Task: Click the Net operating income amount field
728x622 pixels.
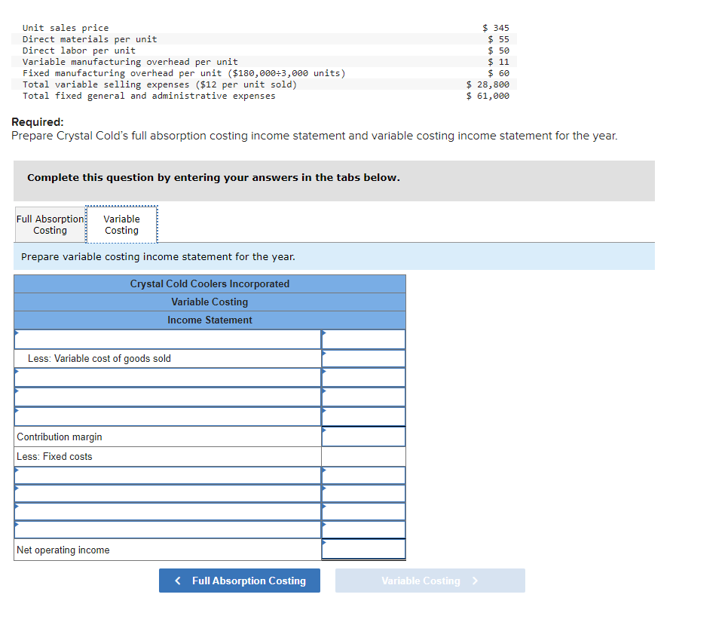Action: pyautogui.click(x=363, y=550)
